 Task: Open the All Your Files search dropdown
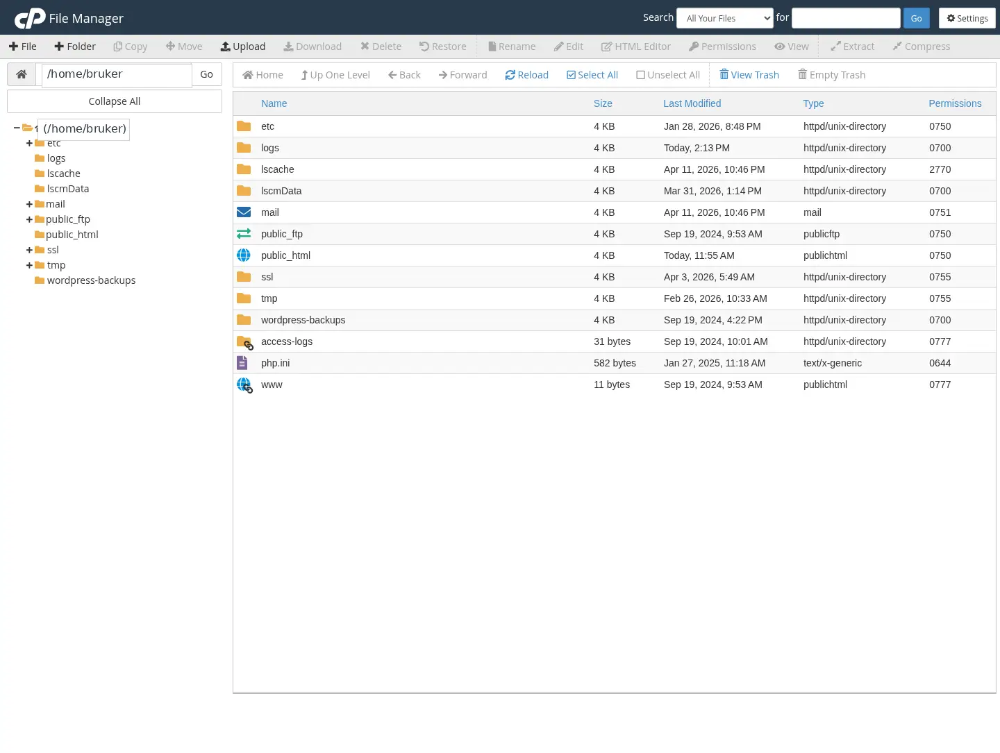(724, 18)
